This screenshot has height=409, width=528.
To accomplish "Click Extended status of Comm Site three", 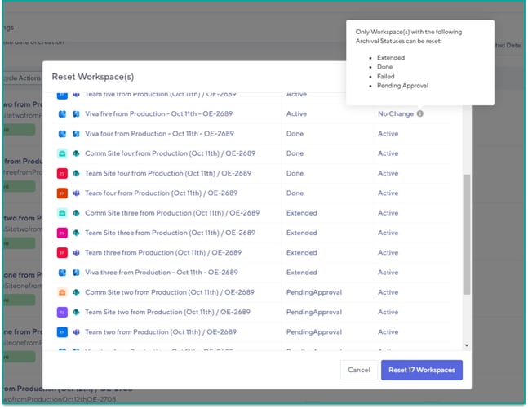I will tap(302, 213).
